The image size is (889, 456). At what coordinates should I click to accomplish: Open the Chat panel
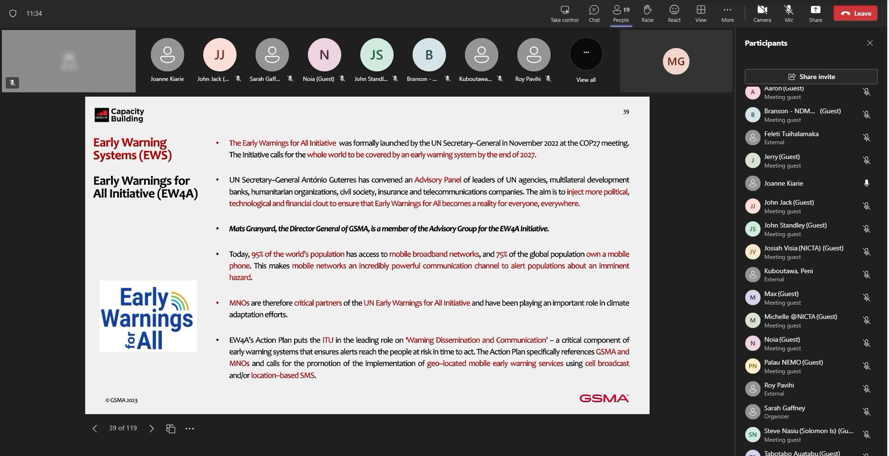pyautogui.click(x=594, y=14)
